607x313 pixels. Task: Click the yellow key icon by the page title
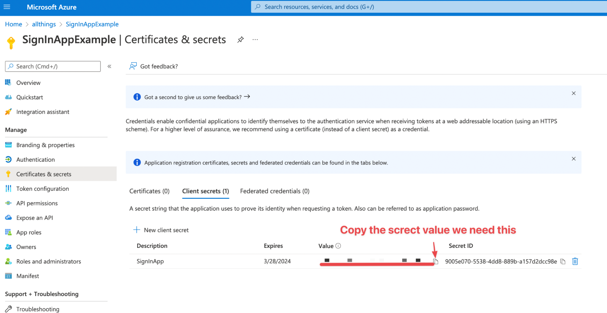point(11,43)
